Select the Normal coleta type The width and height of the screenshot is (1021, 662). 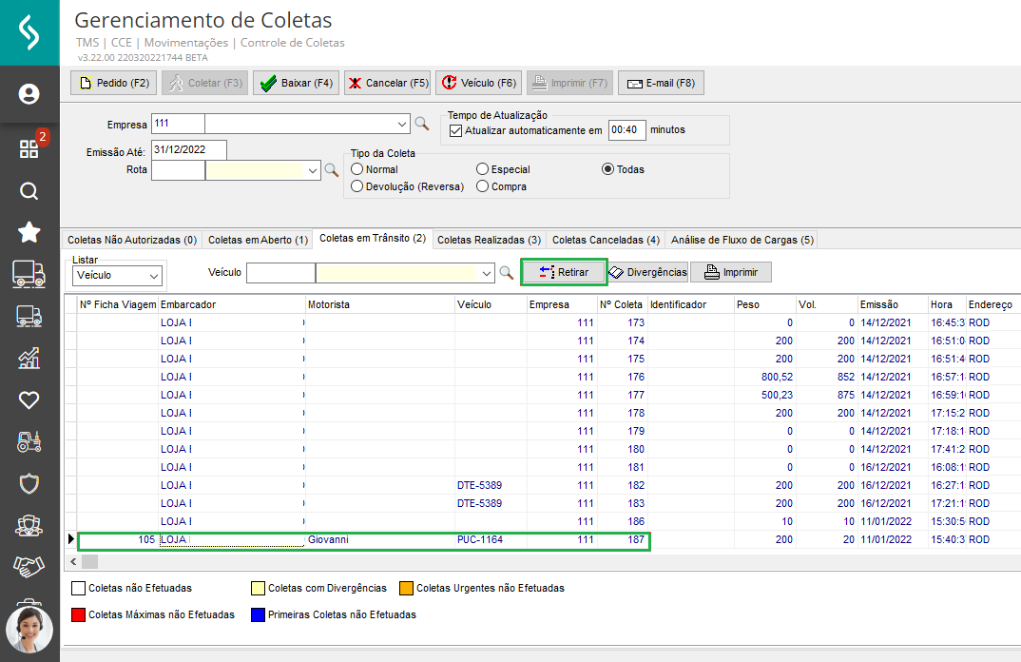[x=356, y=169]
